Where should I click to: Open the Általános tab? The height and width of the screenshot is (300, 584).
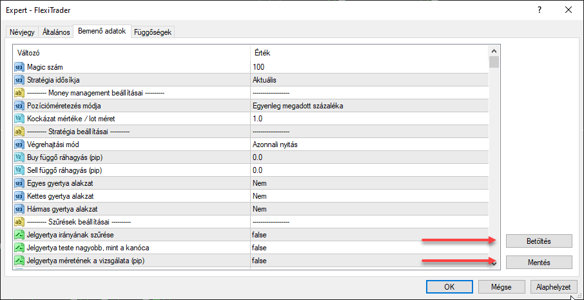tap(56, 32)
